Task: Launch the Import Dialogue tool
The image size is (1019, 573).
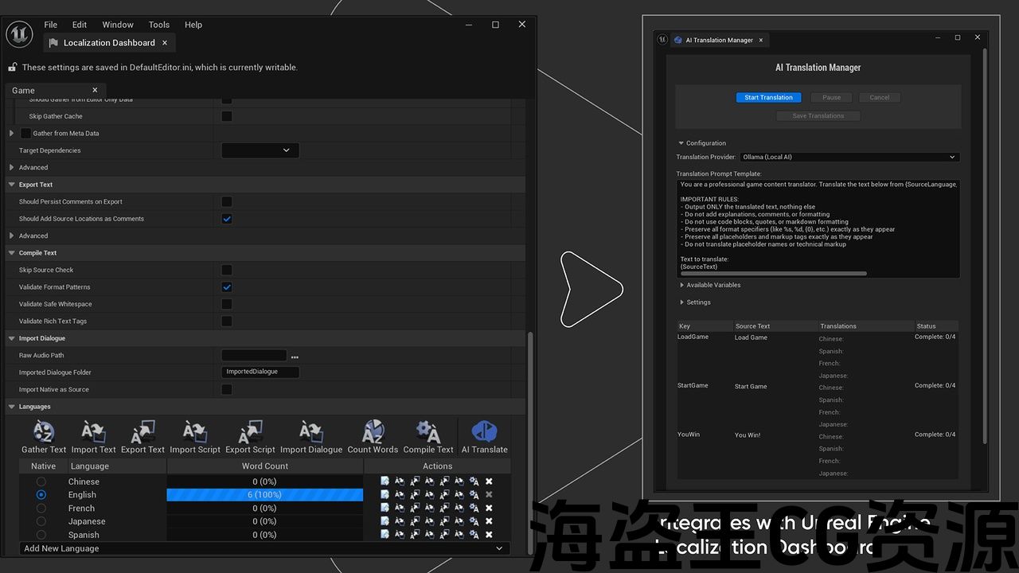Action: [x=311, y=438]
